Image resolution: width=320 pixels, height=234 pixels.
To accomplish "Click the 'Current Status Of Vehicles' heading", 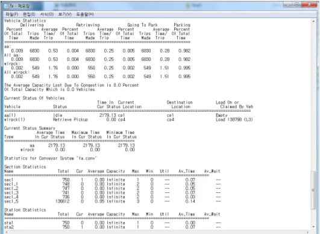I will (34, 98).
